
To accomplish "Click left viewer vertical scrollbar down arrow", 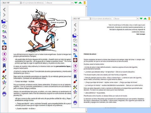I will click(86, 112).
